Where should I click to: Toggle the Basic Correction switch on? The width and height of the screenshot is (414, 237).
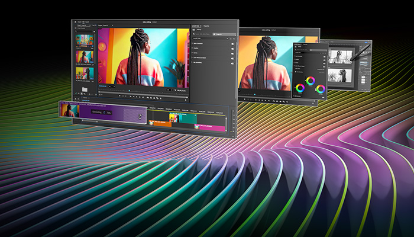click(232, 44)
